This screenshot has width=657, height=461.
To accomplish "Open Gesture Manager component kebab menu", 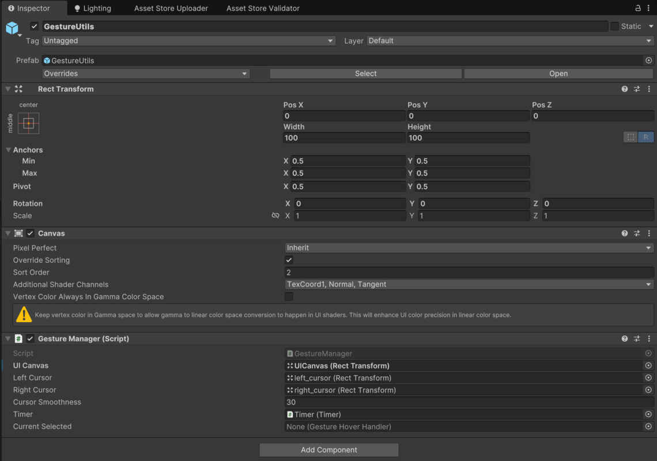I will (649, 339).
